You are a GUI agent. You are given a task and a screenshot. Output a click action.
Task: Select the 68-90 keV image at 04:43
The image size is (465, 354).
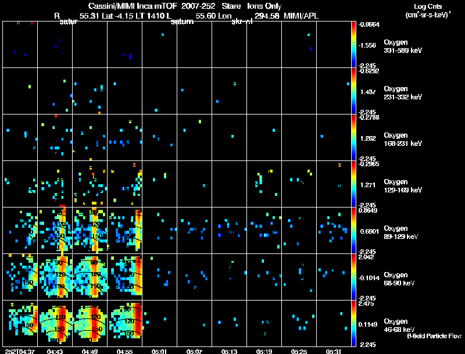coord(55,277)
